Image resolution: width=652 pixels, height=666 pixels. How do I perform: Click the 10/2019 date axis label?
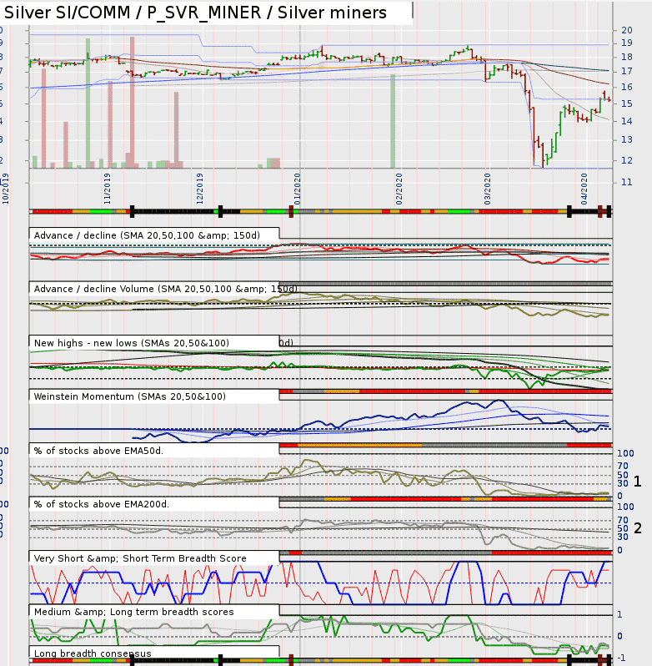click(x=6, y=189)
